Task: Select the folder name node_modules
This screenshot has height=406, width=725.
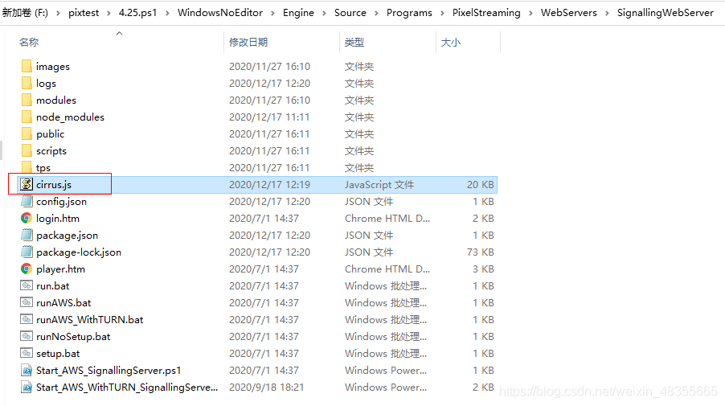Action: pyautogui.click(x=70, y=117)
